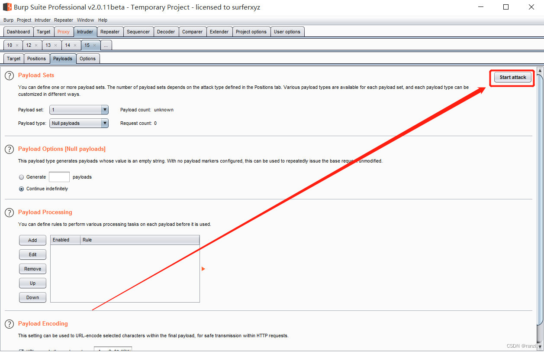Click the Generate payloads count field
This screenshot has width=544, height=352.
tap(59, 177)
